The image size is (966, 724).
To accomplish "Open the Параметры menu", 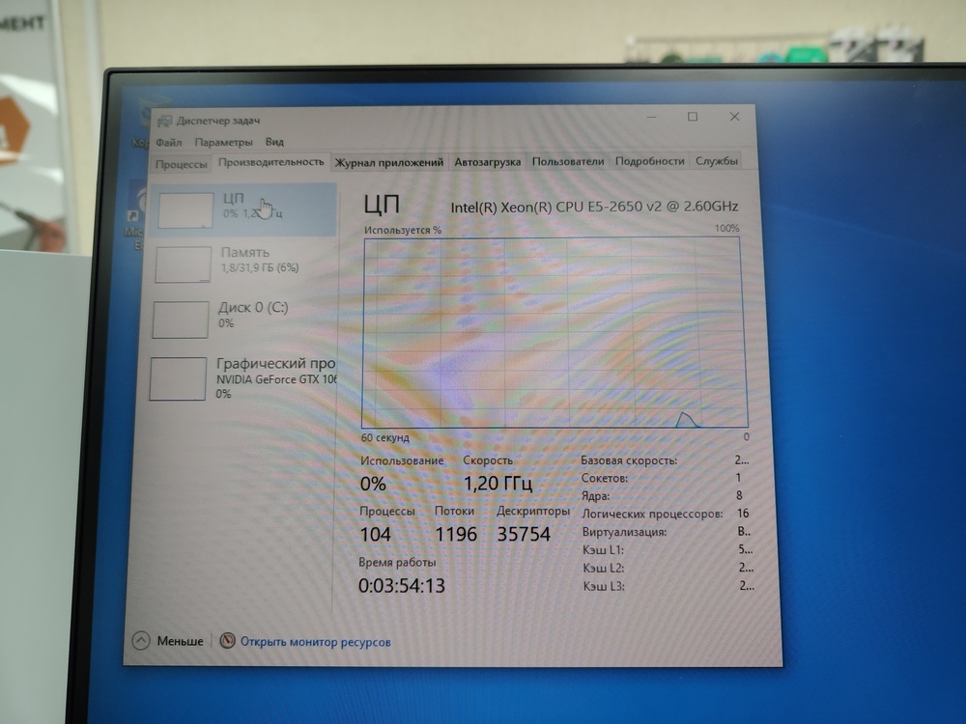I will click(x=224, y=142).
